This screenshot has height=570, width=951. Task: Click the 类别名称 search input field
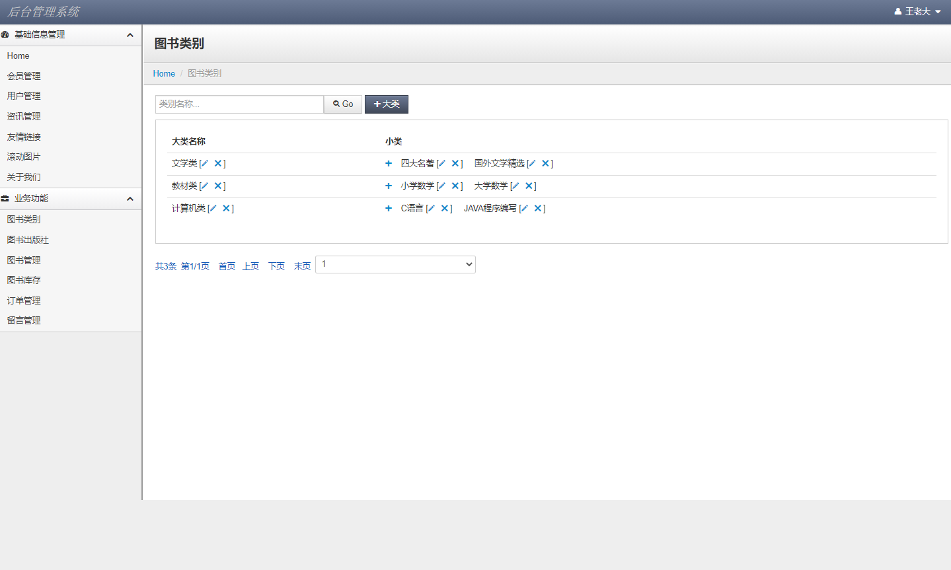239,104
